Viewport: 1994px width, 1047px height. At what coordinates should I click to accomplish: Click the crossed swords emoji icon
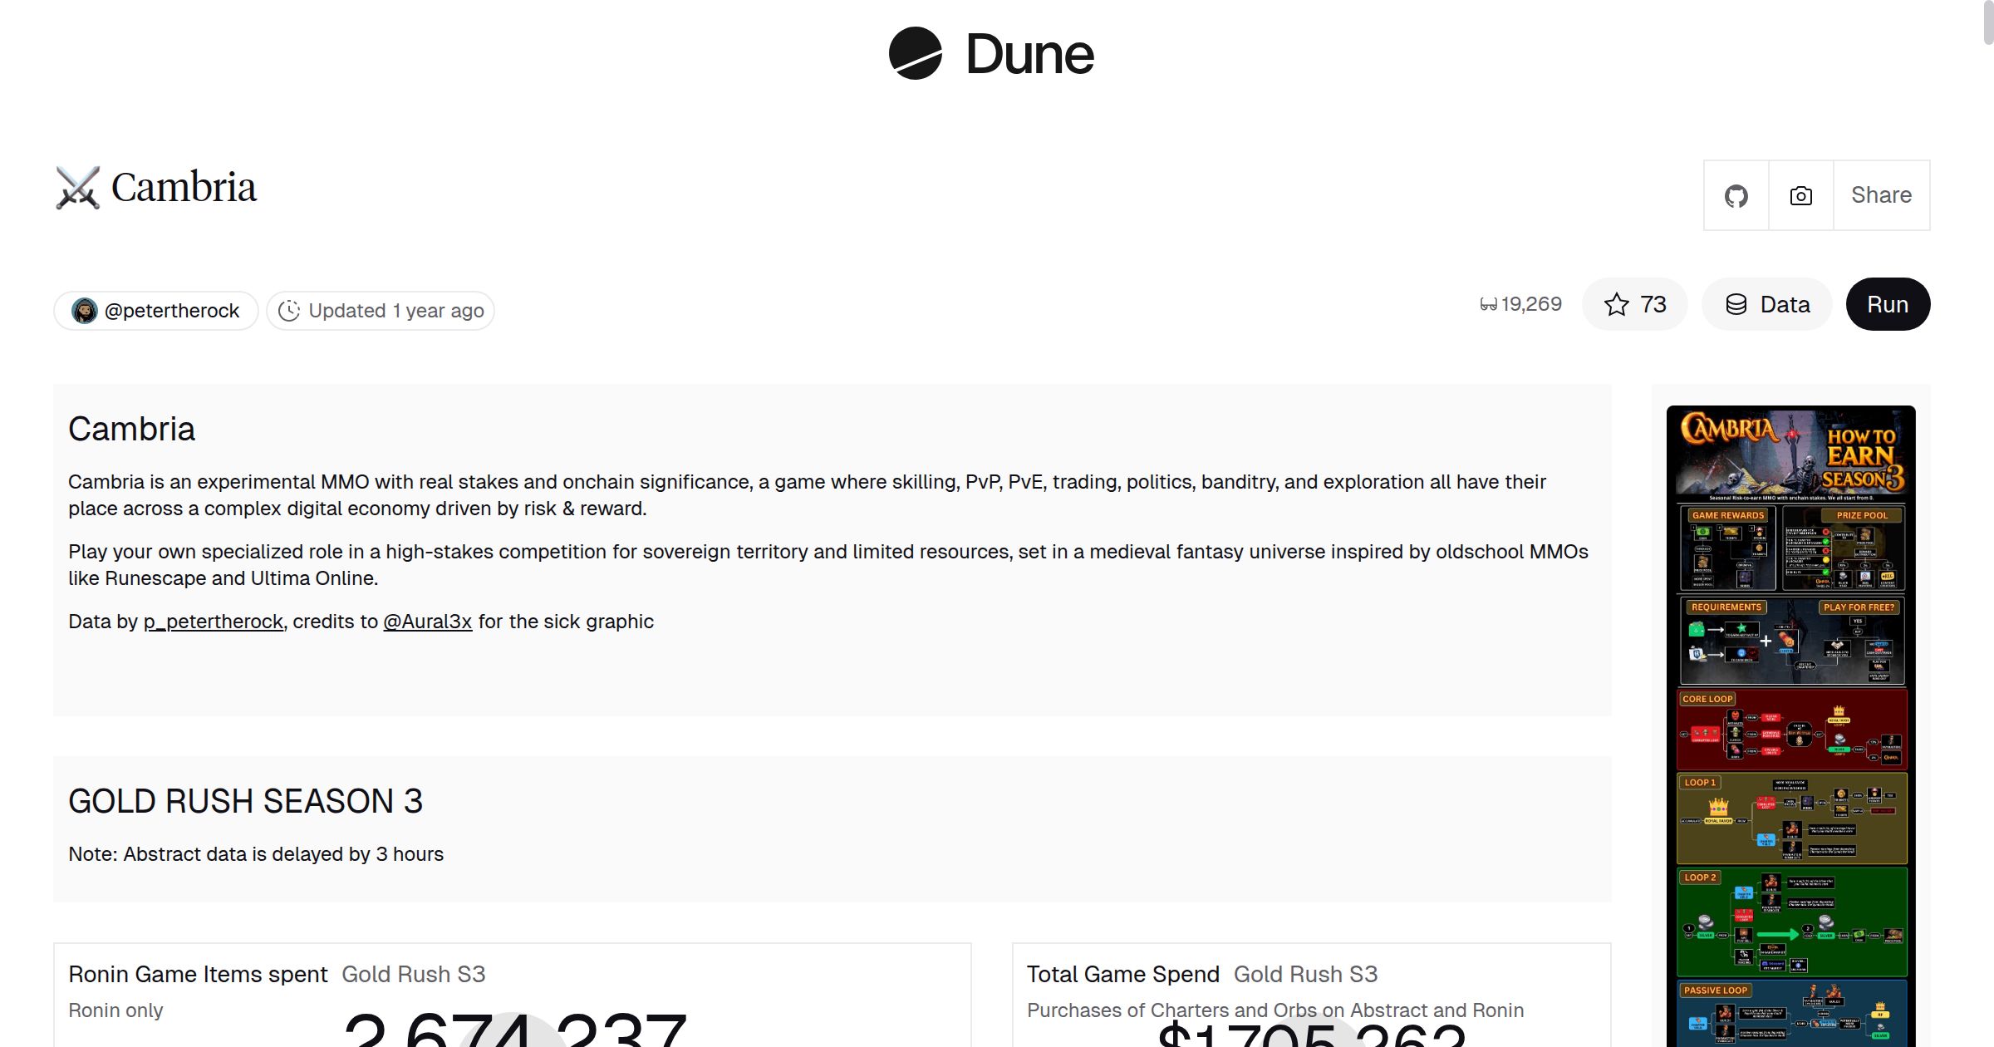(78, 188)
